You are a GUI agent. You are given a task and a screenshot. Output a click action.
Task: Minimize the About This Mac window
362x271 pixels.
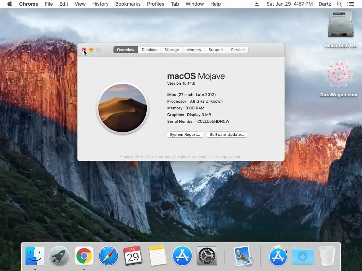(x=91, y=50)
